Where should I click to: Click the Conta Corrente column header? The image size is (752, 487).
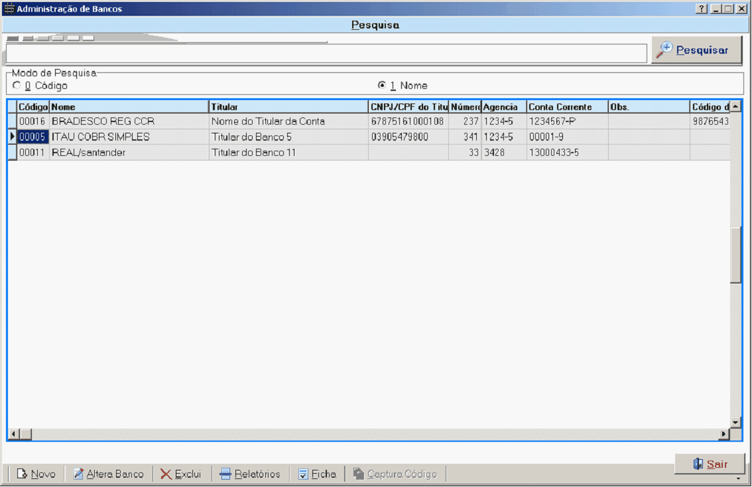pyautogui.click(x=567, y=107)
